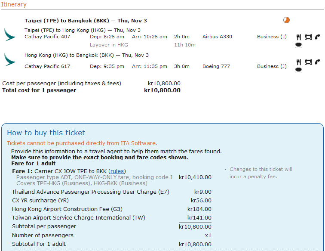The height and width of the screenshot is (251, 325).
Task: Click the phone icon for Cathay Pacific 617
Action: (318, 62)
